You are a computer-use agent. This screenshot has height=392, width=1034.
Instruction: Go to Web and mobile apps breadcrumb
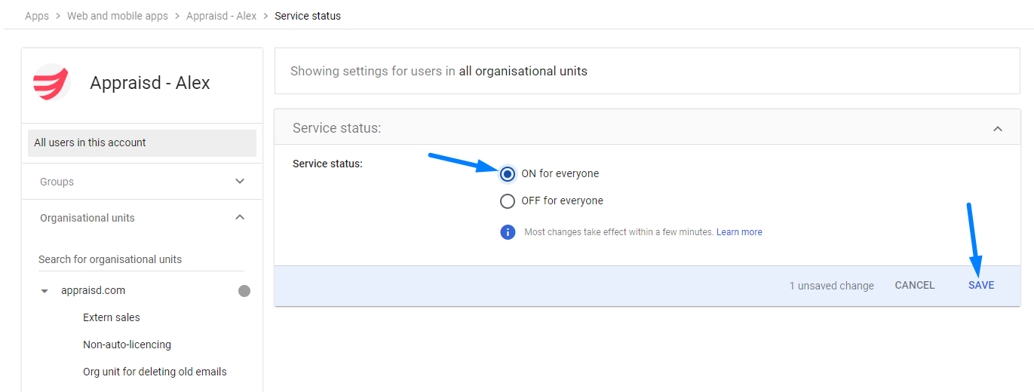[x=118, y=16]
